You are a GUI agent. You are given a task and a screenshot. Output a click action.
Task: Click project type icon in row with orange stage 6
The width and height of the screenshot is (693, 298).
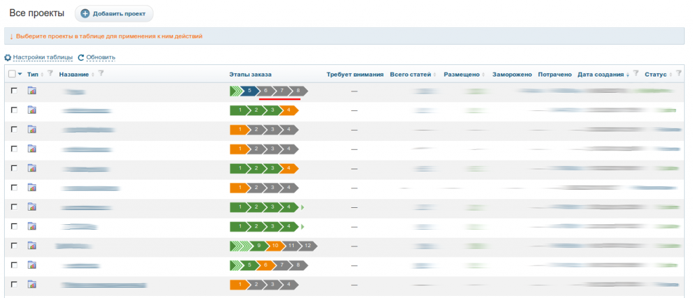pos(32,265)
